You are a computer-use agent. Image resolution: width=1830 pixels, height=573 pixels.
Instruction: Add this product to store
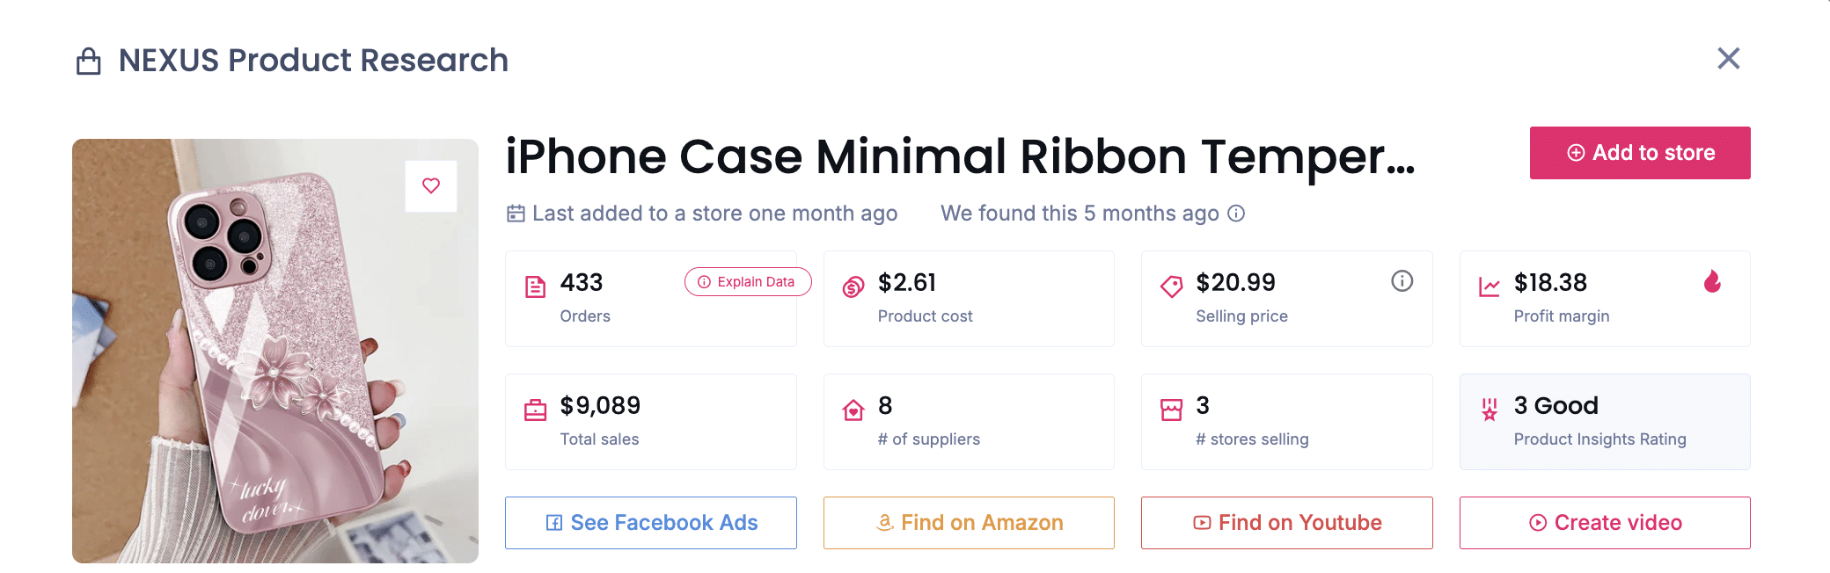[x=1640, y=153]
